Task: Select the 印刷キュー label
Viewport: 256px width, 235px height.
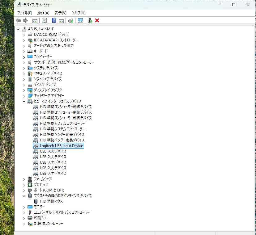Action: (x=41, y=218)
